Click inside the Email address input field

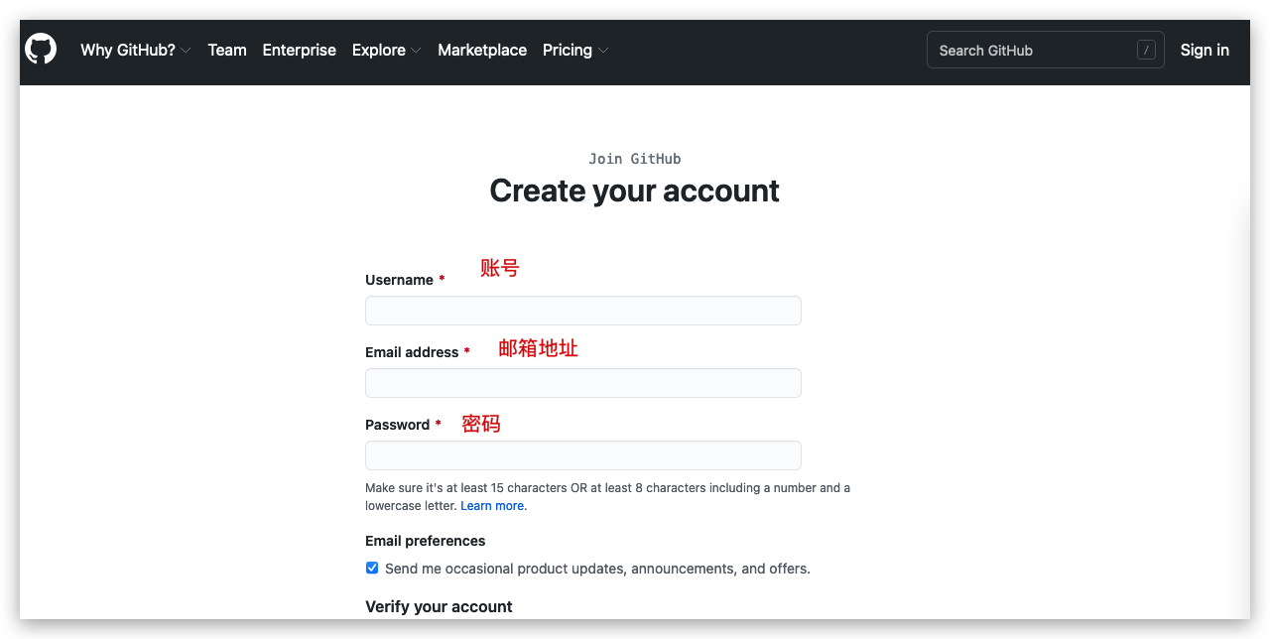[582, 382]
